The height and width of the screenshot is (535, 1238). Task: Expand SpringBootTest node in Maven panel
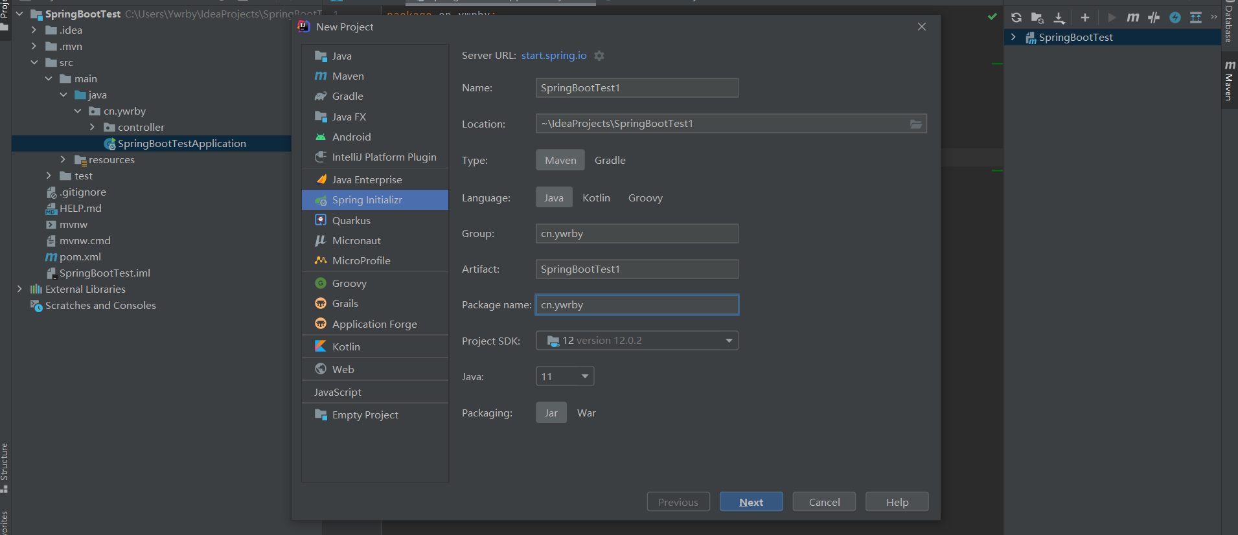[x=1013, y=38]
